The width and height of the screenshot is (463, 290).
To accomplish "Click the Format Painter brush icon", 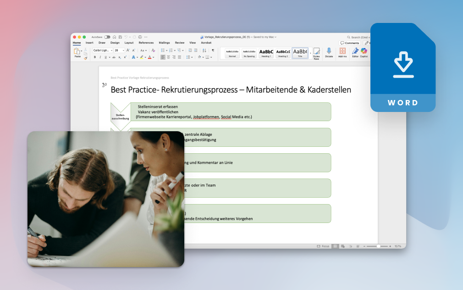I will coord(86,58).
